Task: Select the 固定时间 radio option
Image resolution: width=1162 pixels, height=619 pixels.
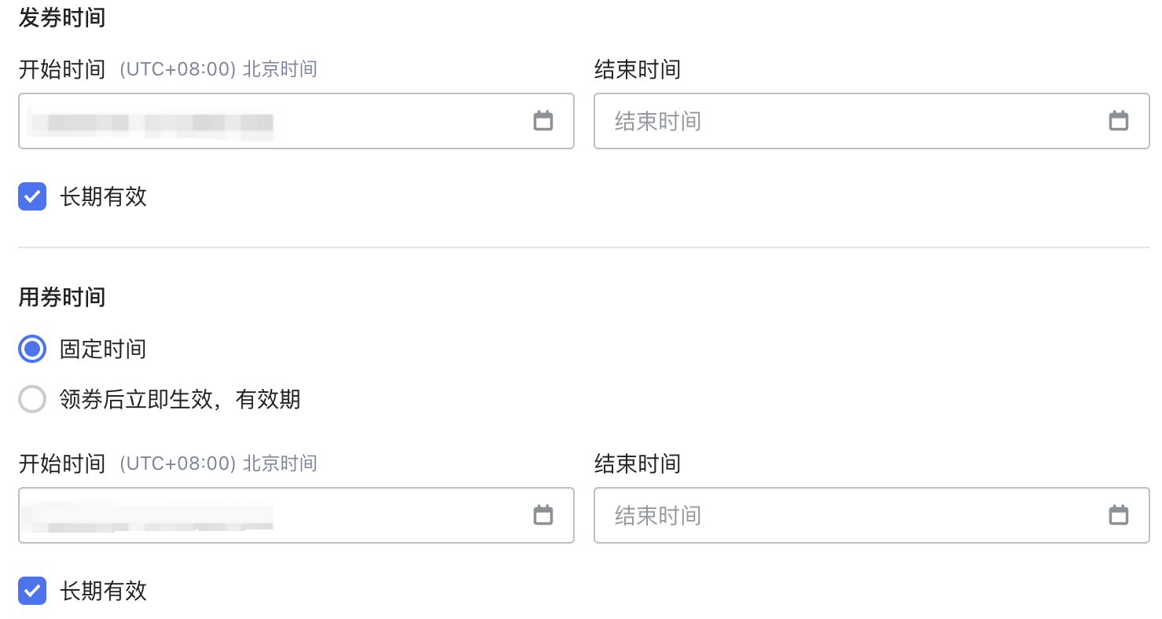Action: [x=32, y=349]
